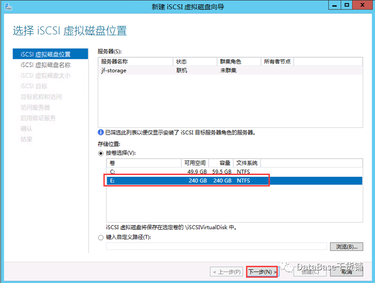Maximize the wizard window
375x283 pixels.
click(347, 5)
